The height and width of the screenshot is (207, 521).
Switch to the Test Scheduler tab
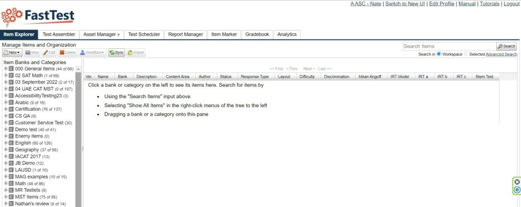(144, 34)
